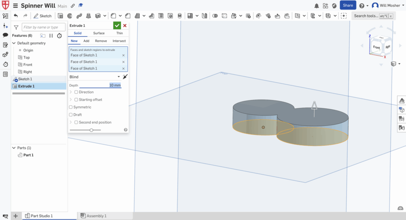Image resolution: width=406 pixels, height=220 pixels.
Task: Click the blue Share button
Action: point(348,6)
